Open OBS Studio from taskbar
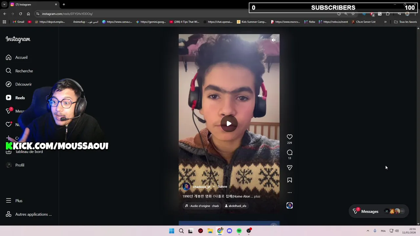The height and width of the screenshot is (236, 420). point(249,231)
